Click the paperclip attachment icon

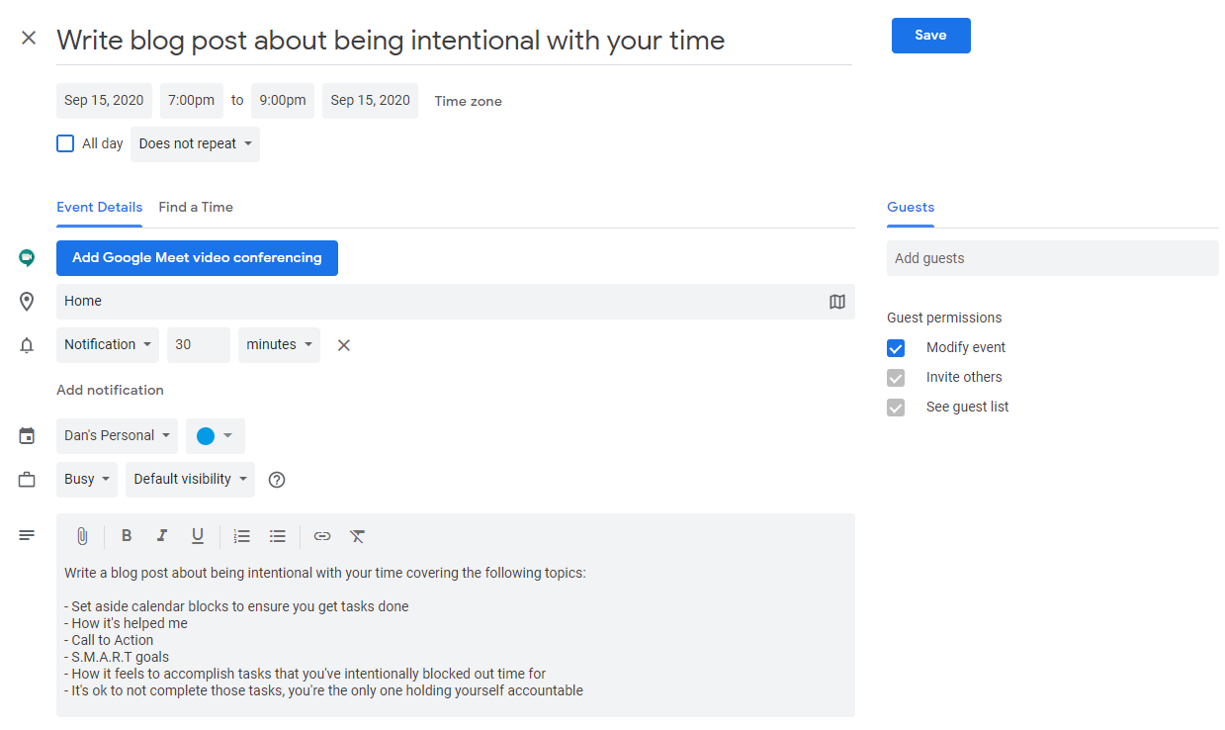[x=83, y=536]
